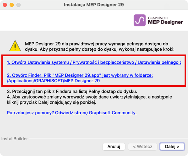Open link 2. Otwórz Finder MEP Designer 29.app

(80, 78)
